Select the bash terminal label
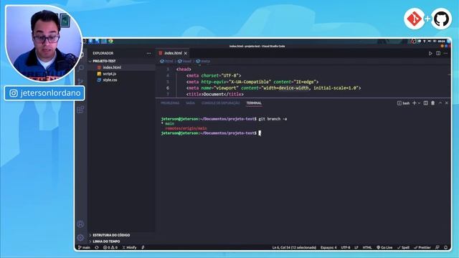 point(403,103)
